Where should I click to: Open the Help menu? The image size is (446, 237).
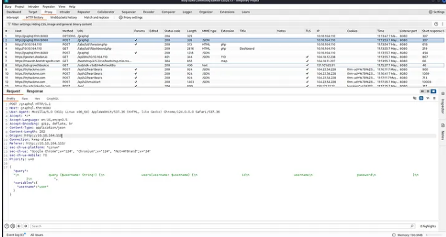click(72, 7)
